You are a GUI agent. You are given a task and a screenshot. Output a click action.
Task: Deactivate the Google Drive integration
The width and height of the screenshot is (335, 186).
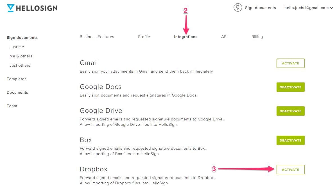(x=290, y=111)
